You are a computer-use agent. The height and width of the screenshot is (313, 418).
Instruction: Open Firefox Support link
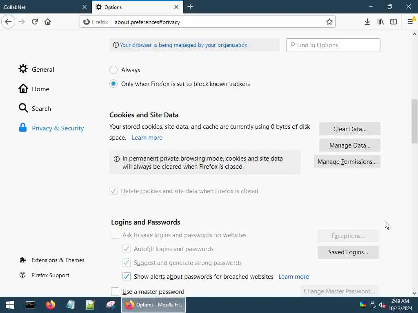44,275
